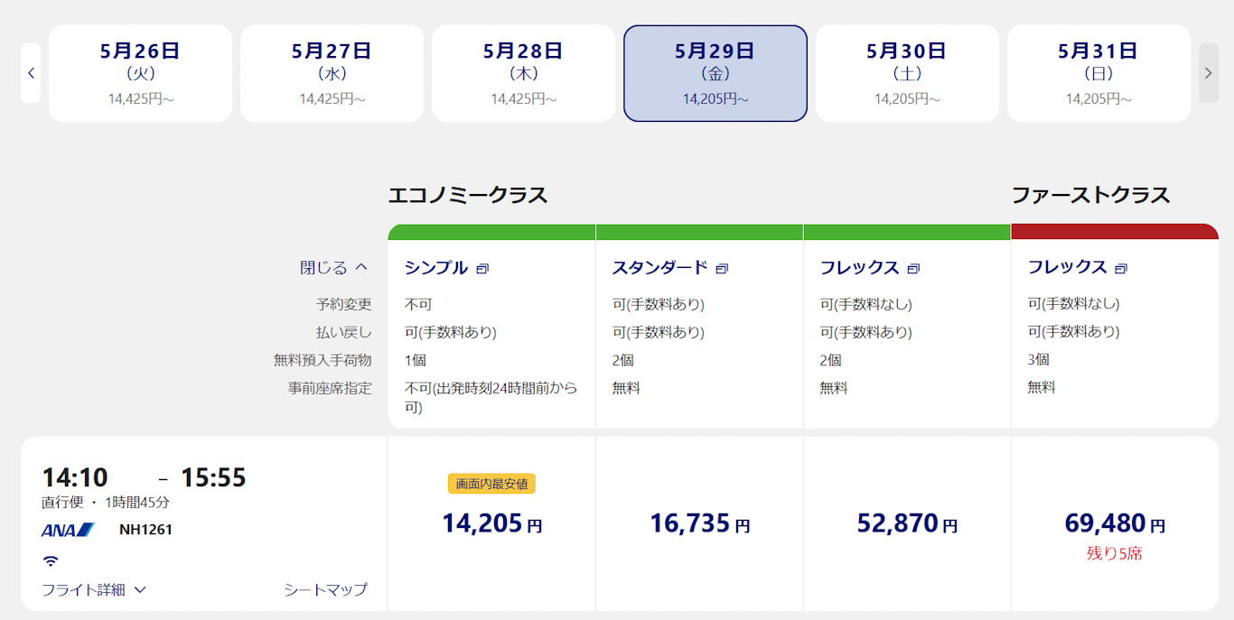Expand フライト詳細 flight details
The image size is (1234, 620).
pyautogui.click(x=94, y=589)
